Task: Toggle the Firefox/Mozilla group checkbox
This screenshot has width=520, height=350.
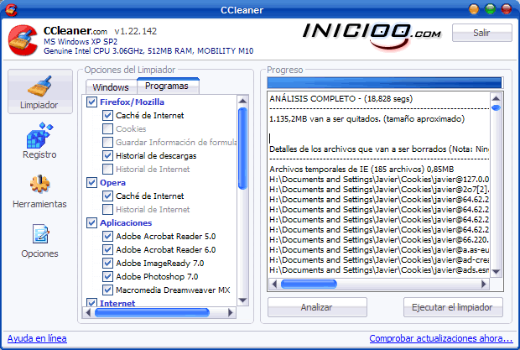Action: point(91,102)
